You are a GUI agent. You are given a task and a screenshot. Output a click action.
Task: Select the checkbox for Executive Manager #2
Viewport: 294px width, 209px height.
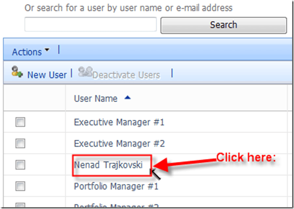pos(21,143)
